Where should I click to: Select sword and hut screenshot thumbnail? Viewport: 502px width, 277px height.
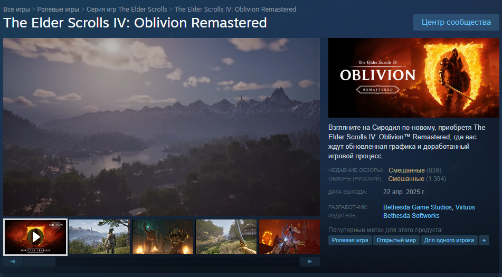click(226, 237)
